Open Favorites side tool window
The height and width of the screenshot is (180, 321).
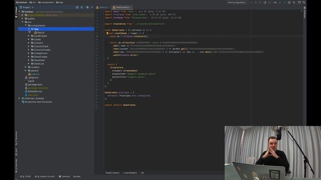point(17,165)
